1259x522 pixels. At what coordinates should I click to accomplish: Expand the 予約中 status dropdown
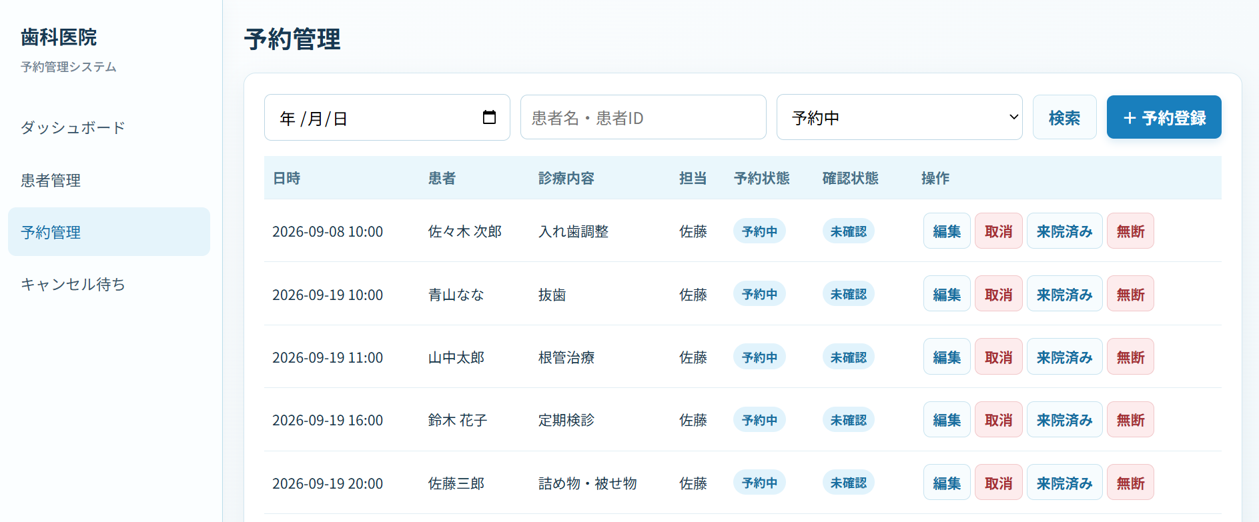click(899, 117)
